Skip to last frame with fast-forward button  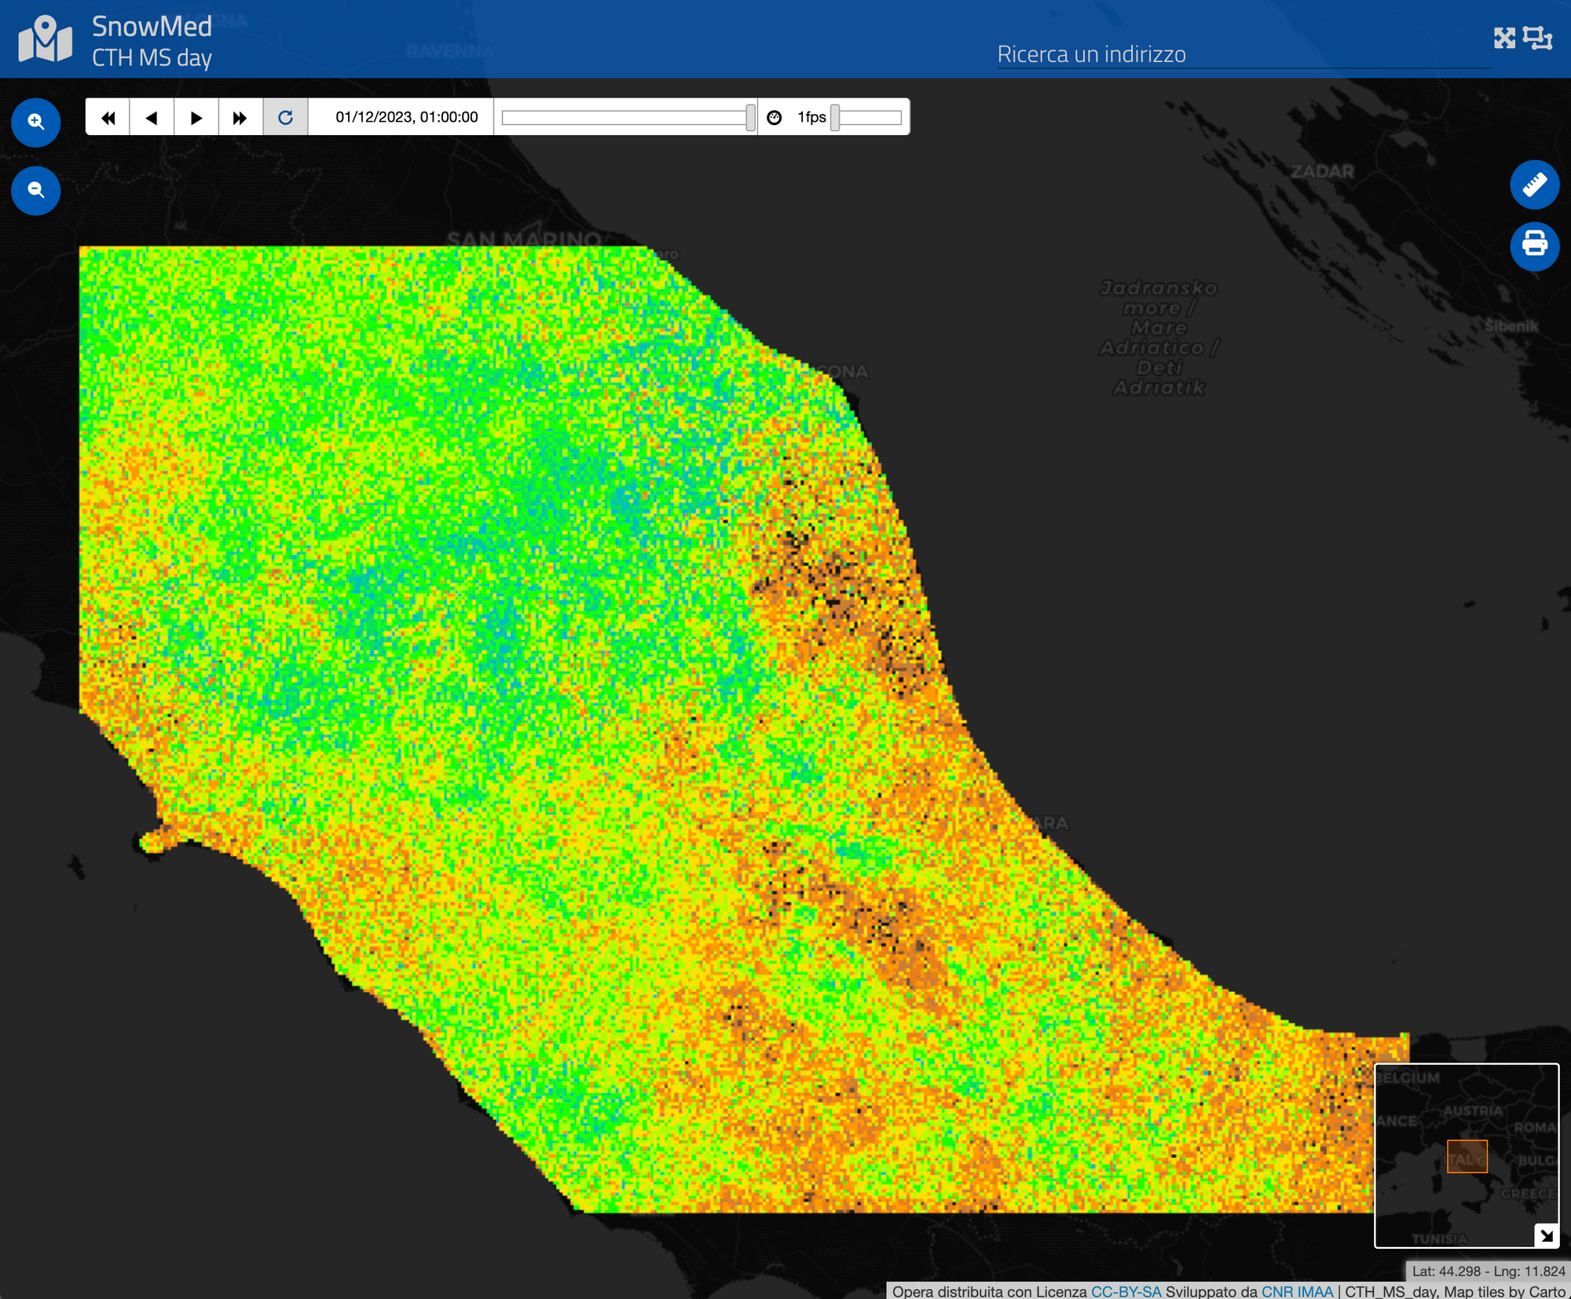tap(240, 118)
